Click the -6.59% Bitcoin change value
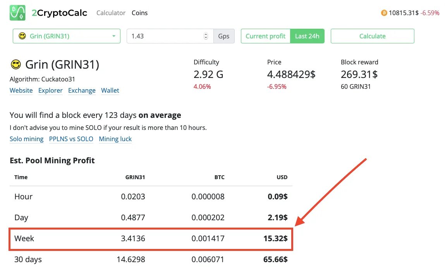 tap(430, 13)
